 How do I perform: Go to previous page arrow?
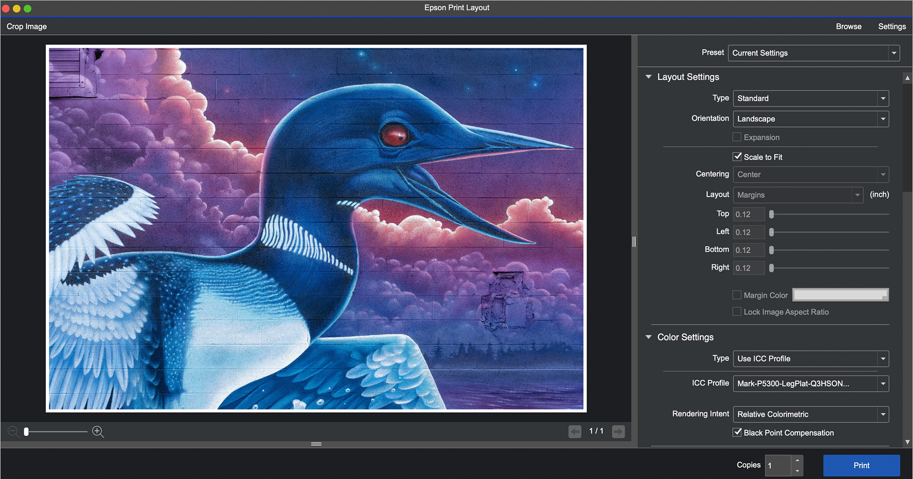(575, 431)
